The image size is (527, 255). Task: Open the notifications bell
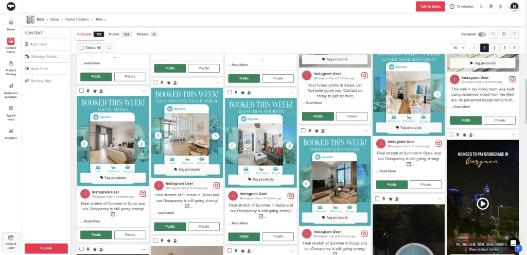click(500, 6)
